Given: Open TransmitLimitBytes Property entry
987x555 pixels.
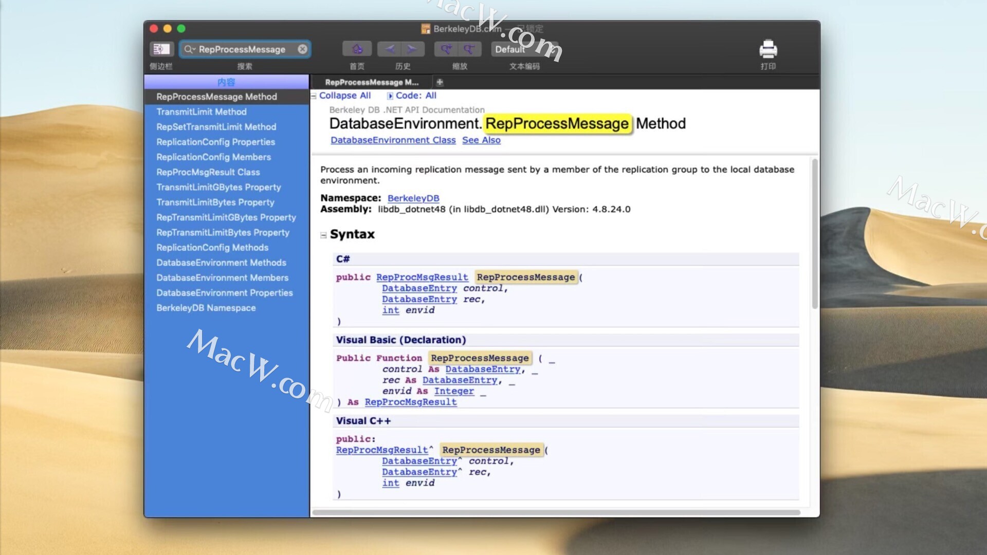Looking at the screenshot, I should tap(226, 202).
